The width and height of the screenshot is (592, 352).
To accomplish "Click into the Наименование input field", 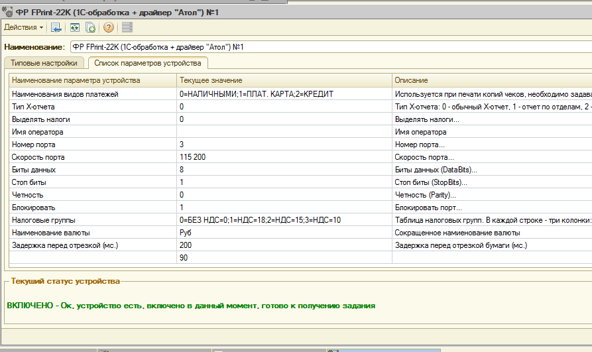I will click(331, 47).
